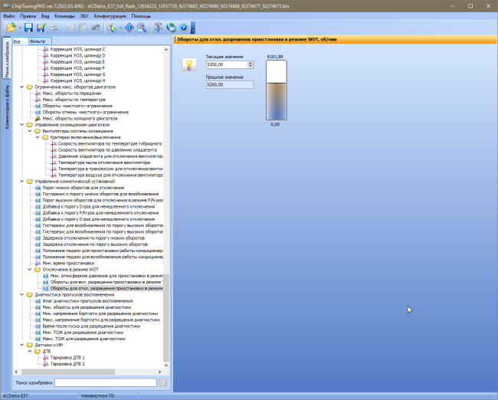Click the tree's vertical scrollbar down arrow

coord(166,366)
